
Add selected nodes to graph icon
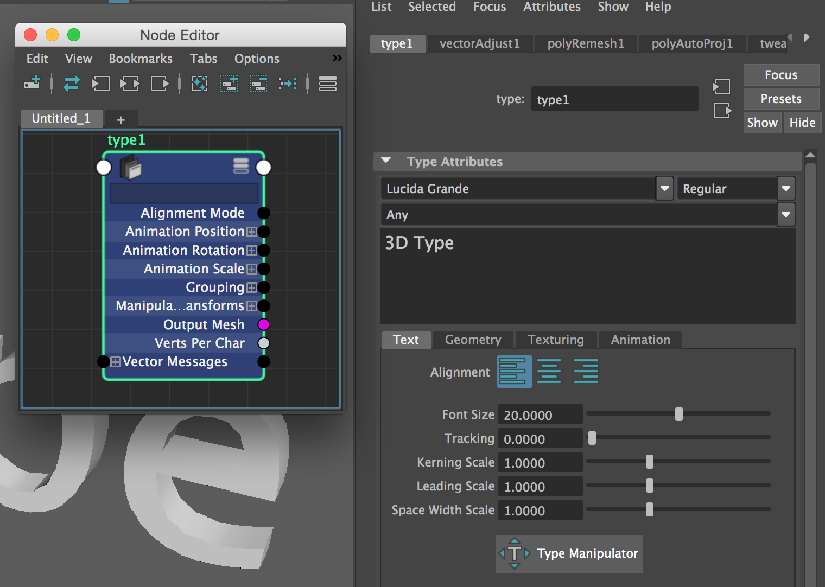click(x=229, y=84)
